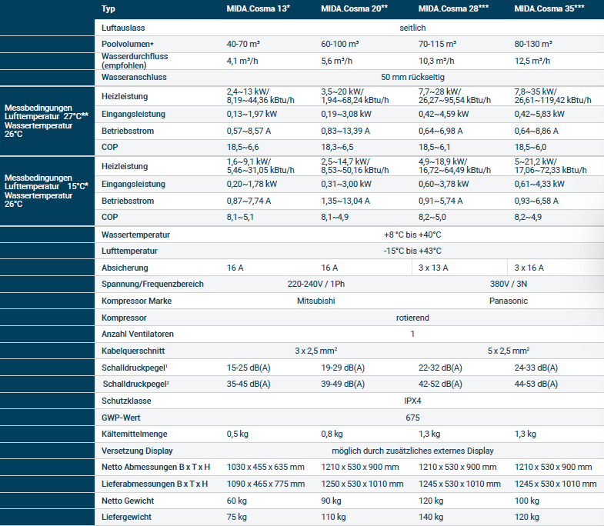Select the MIDA.Cosma 20 column header

click(355, 8)
